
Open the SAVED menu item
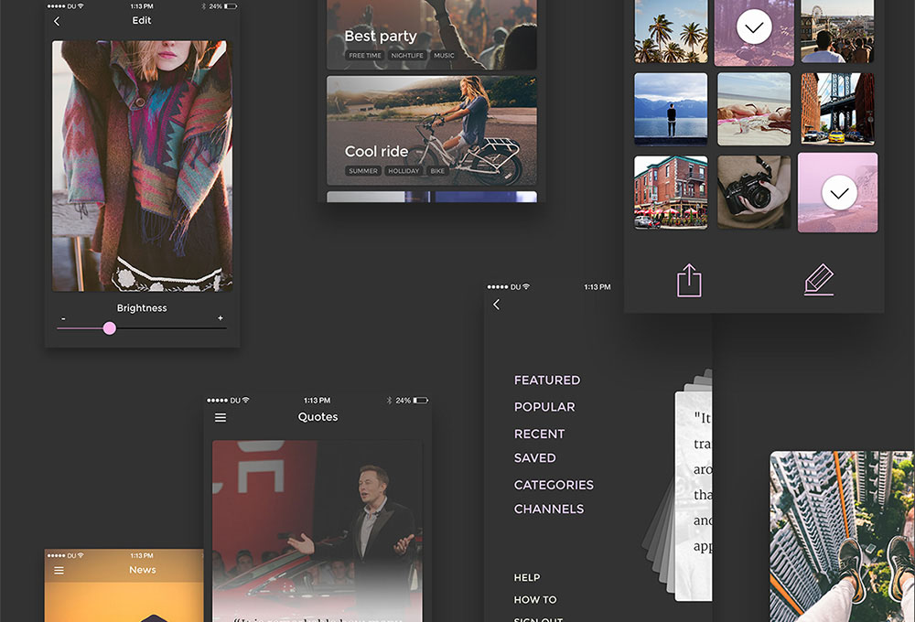(534, 458)
